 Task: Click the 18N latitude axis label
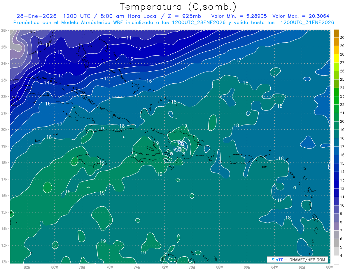pos(4,162)
